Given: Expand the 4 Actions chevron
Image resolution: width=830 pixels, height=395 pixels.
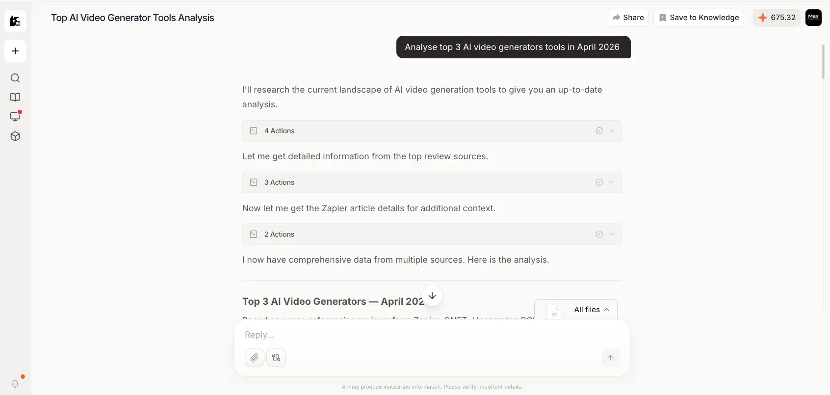Looking at the screenshot, I should coord(612,131).
